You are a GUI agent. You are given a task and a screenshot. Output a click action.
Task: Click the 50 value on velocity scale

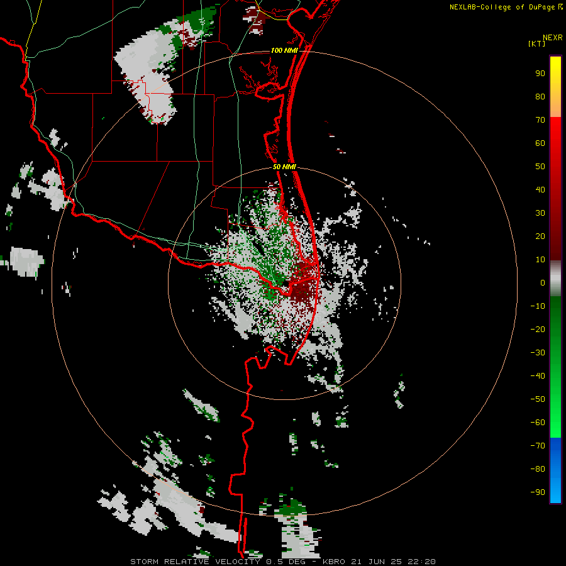(540, 167)
